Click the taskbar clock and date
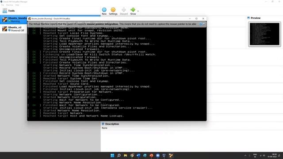This screenshot has width=283, height=159. click(x=272, y=155)
